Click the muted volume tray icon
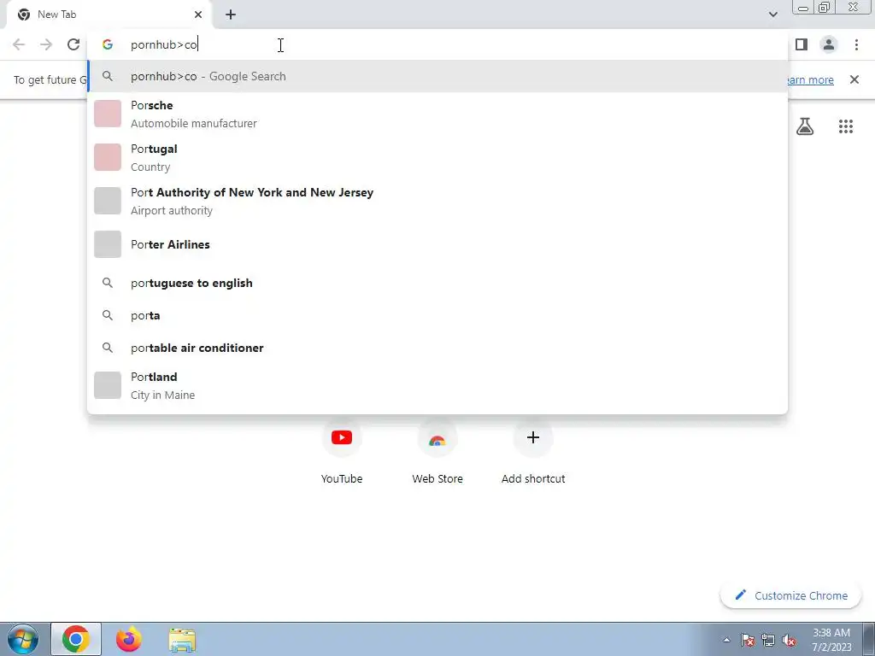 [789, 640]
